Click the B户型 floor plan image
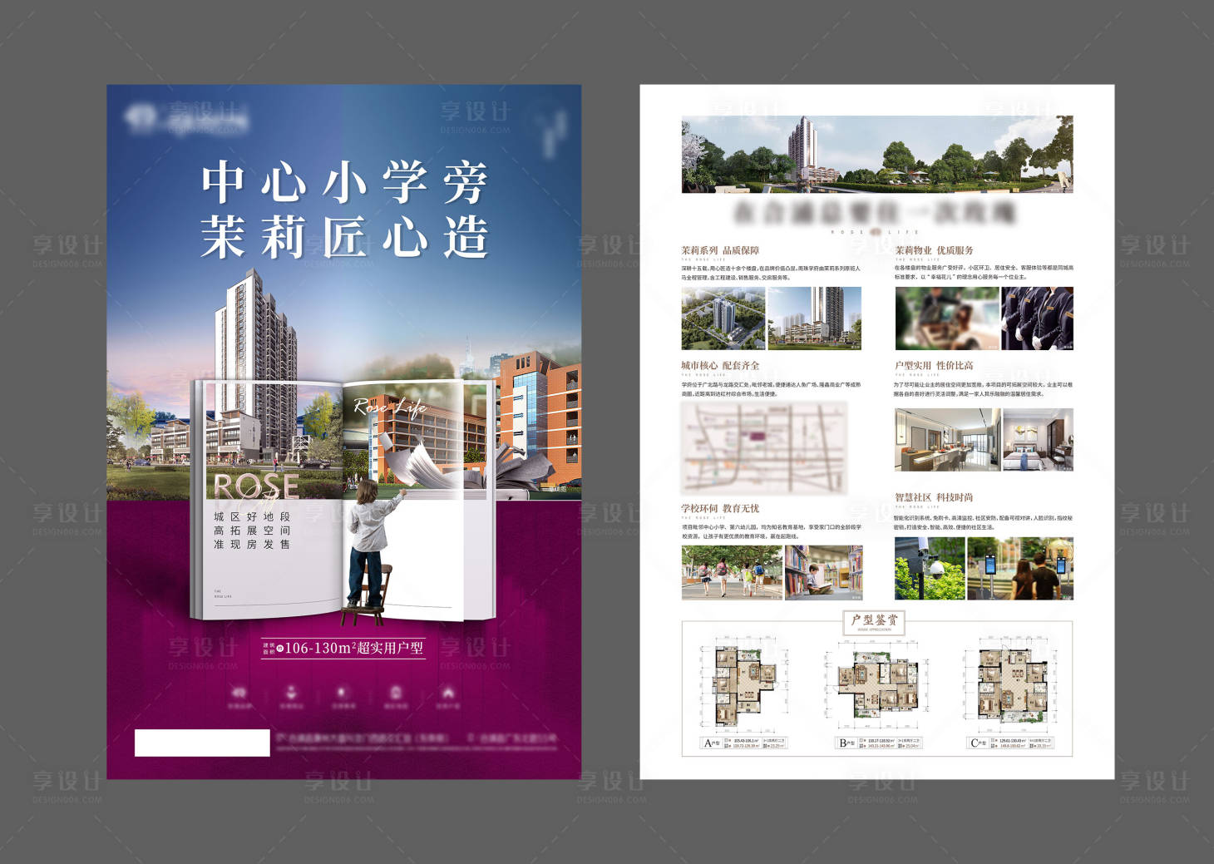The image size is (1214, 864). [x=876, y=685]
